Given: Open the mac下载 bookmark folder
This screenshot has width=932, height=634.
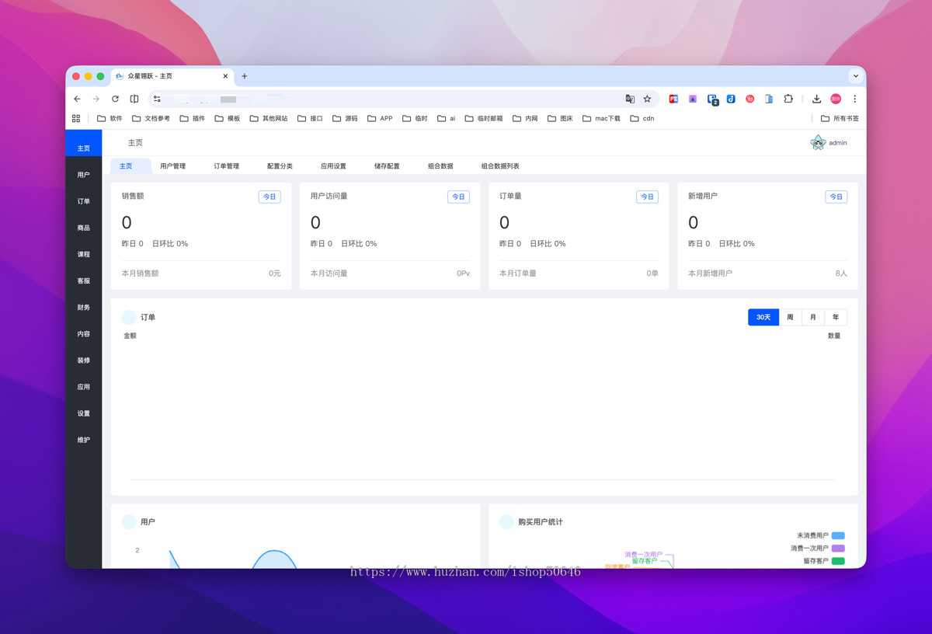Looking at the screenshot, I should pyautogui.click(x=601, y=119).
